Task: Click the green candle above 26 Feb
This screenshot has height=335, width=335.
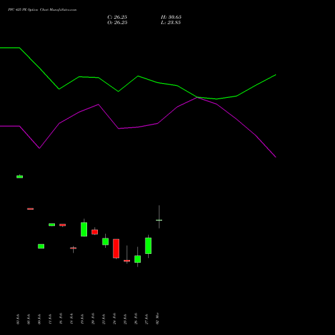Action: pos(137,259)
